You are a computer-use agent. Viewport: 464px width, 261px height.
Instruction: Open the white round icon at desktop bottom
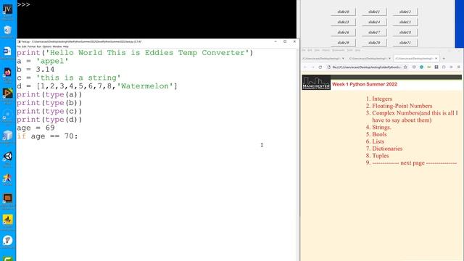(x=7, y=241)
